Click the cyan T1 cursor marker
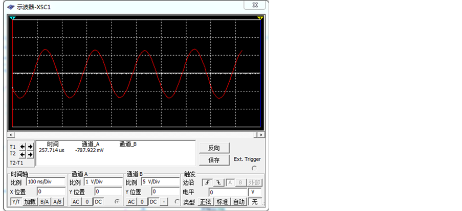Viewport: 462px width, 211px height. [x=13, y=18]
